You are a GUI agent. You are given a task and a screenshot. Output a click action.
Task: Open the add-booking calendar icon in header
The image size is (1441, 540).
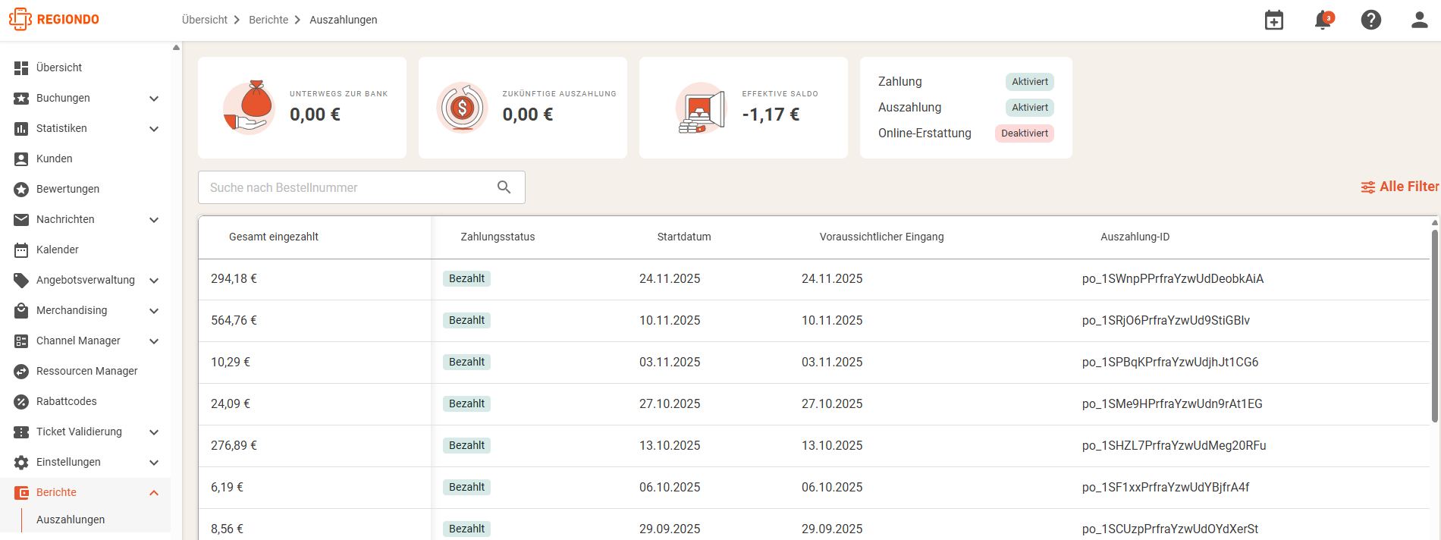[x=1274, y=20]
